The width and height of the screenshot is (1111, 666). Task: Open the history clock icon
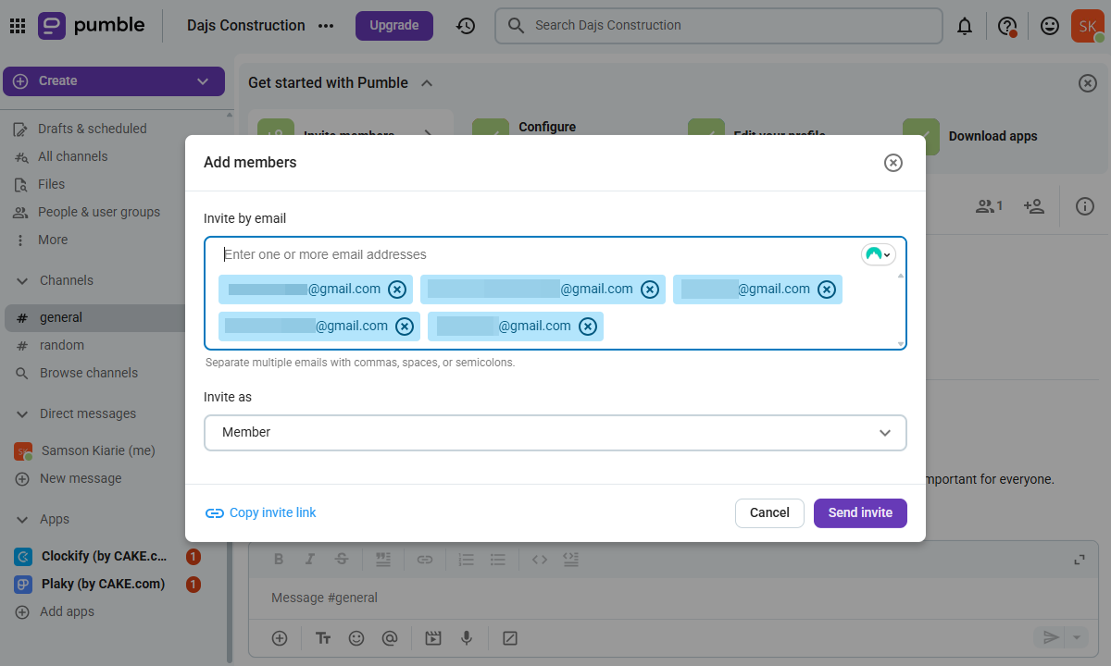point(466,26)
